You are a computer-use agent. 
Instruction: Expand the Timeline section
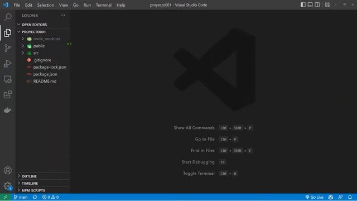42,183
